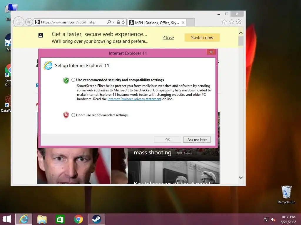Click the 'Set up Internet Explorer 11' heading
This screenshot has width=301, height=225.
[x=82, y=66]
